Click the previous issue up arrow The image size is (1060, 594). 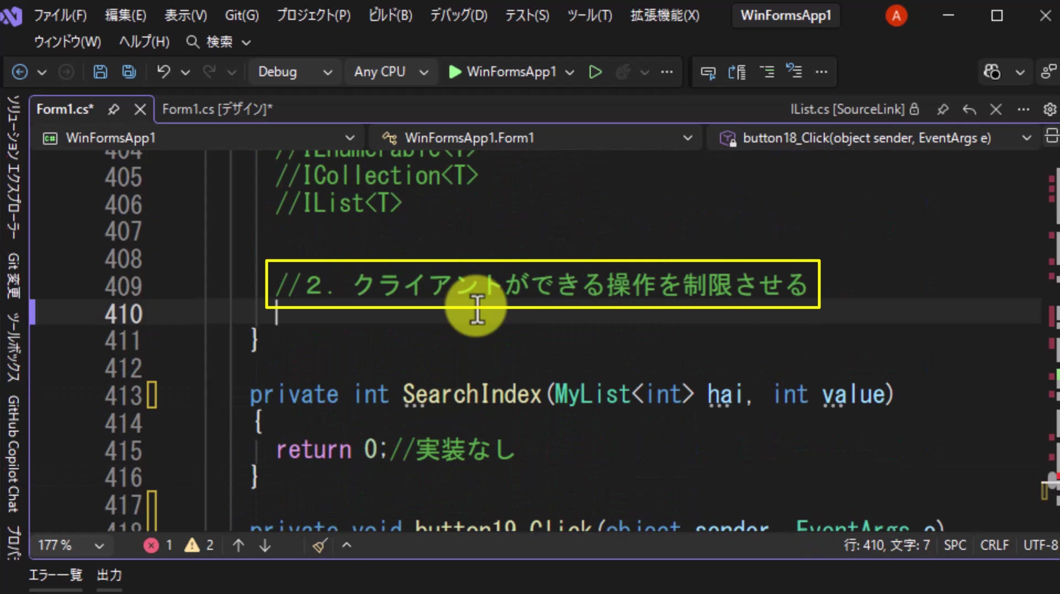click(x=239, y=545)
